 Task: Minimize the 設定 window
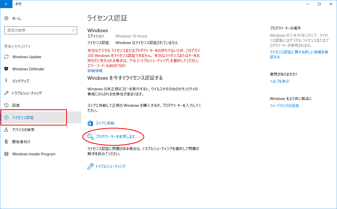coord(308,4)
